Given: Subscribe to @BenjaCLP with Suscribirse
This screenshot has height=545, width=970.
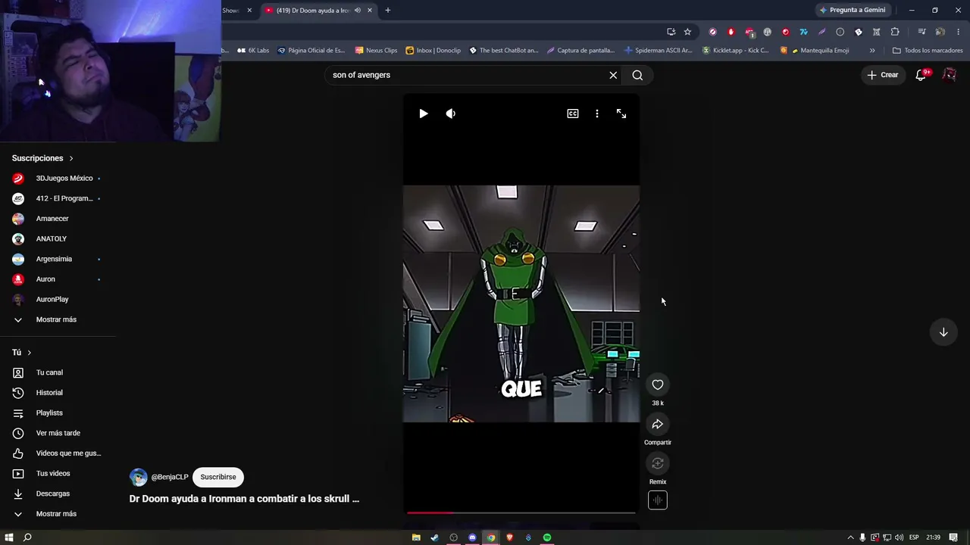Looking at the screenshot, I should 218,477.
